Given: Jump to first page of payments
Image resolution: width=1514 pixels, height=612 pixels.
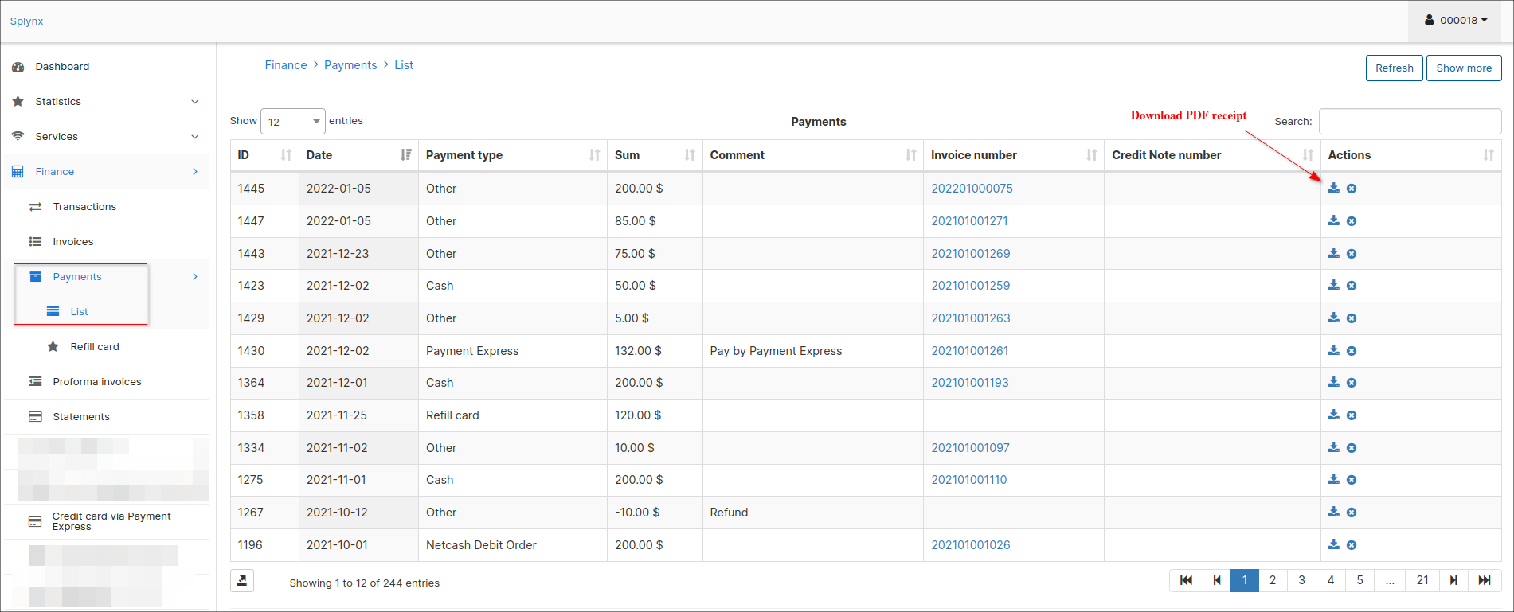Looking at the screenshot, I should coord(1186,580).
